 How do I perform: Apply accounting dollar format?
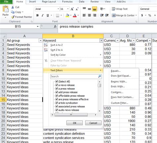142,15
